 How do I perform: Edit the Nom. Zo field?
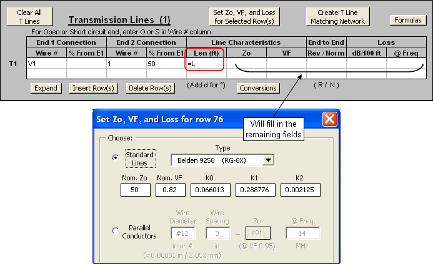136,189
